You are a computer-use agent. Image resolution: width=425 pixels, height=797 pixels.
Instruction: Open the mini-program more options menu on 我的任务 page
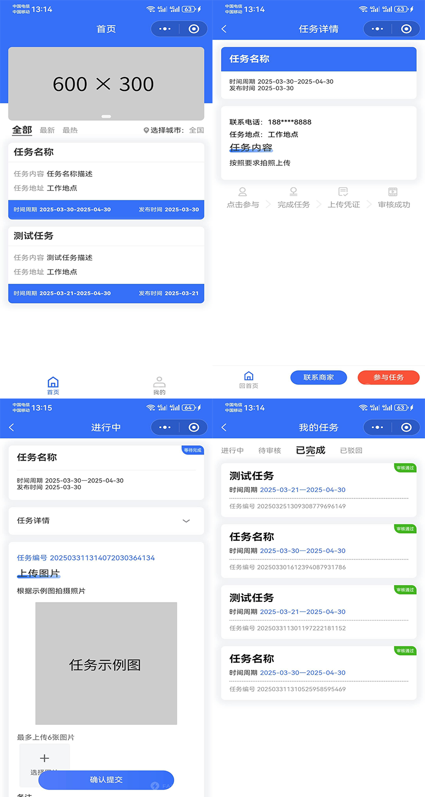click(377, 427)
